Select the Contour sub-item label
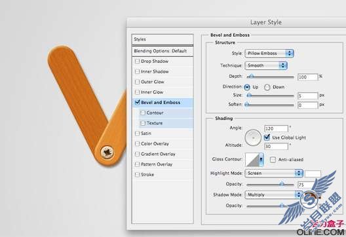This screenshot has width=346, height=237. click(155, 113)
